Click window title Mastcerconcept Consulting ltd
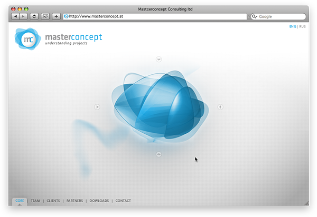This screenshot has width=317, height=217. [x=165, y=9]
